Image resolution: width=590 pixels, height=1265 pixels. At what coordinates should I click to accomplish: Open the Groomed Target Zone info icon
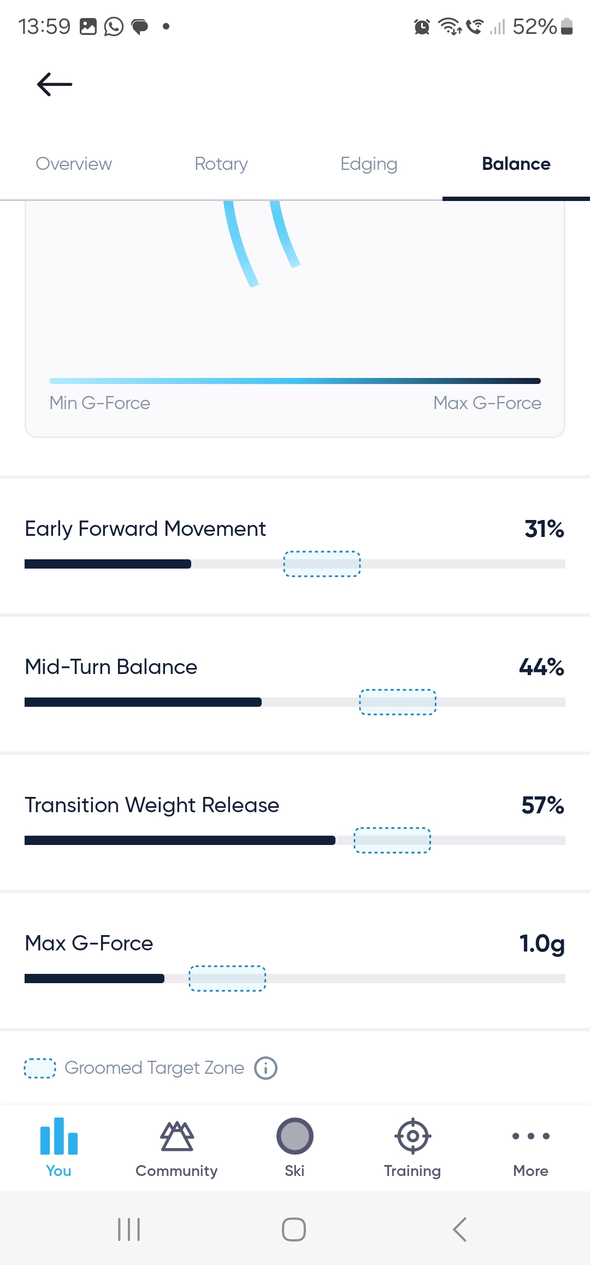click(x=266, y=1068)
